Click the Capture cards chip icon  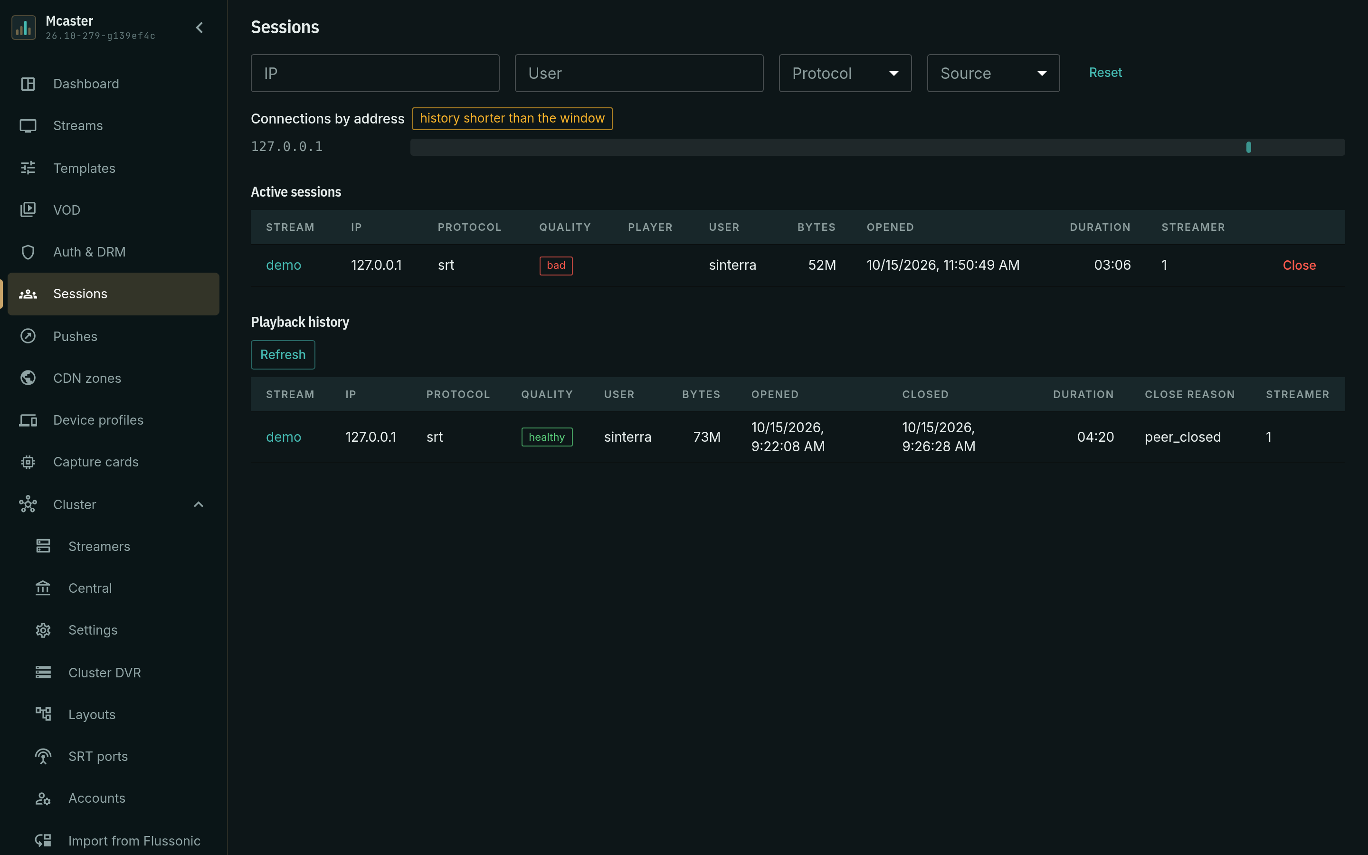point(28,462)
